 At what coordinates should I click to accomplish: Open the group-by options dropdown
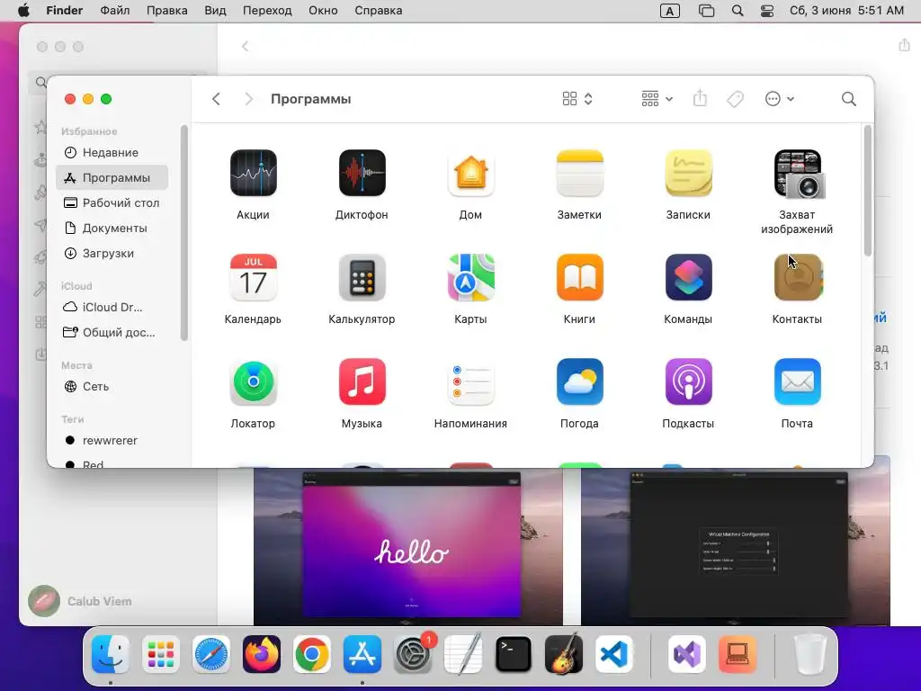tap(657, 99)
